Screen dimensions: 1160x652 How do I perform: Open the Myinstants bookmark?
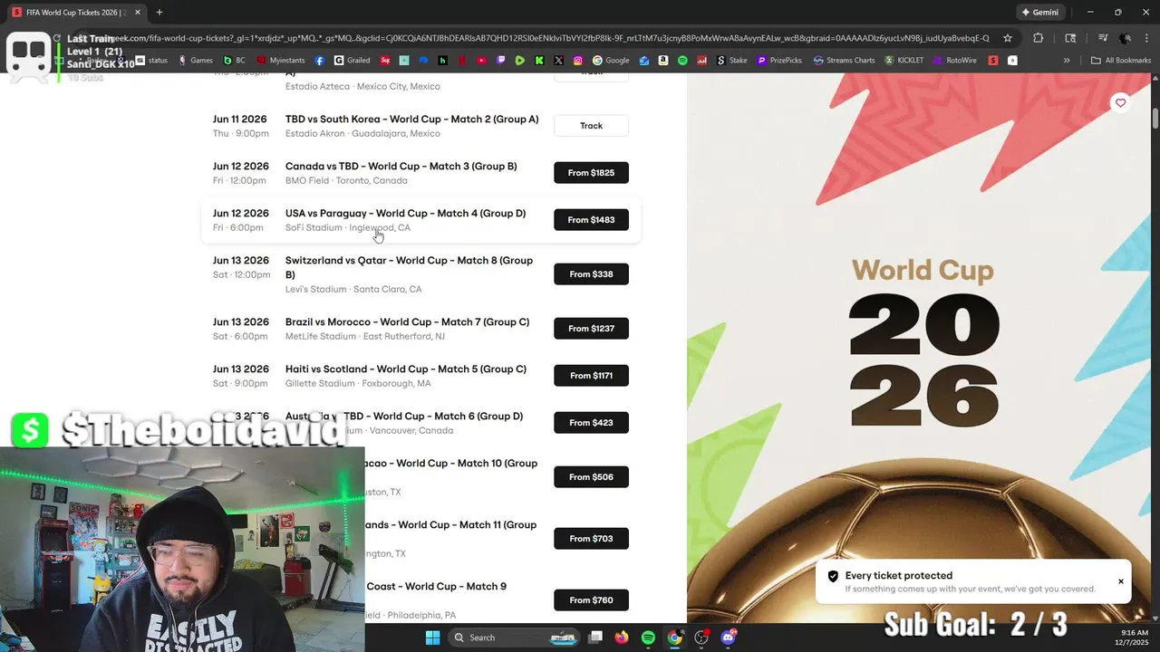281,61
